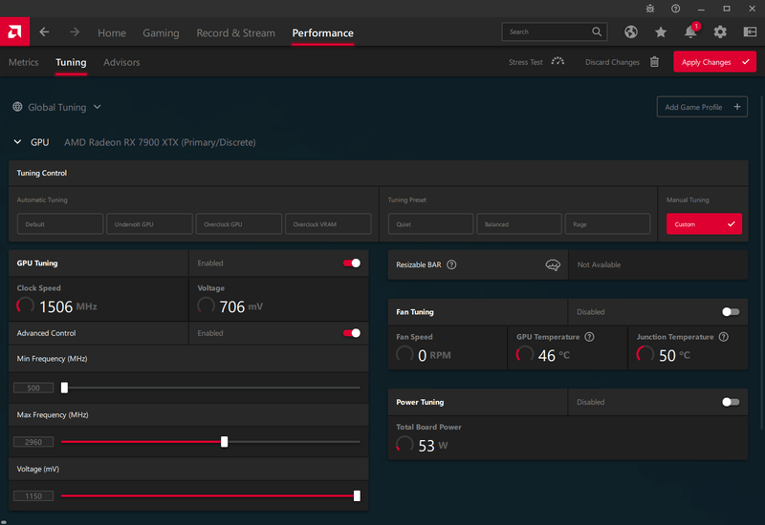Screen dimensions: 765x525
Task: Click the Discard Changes trash icon
Action: 655,62
